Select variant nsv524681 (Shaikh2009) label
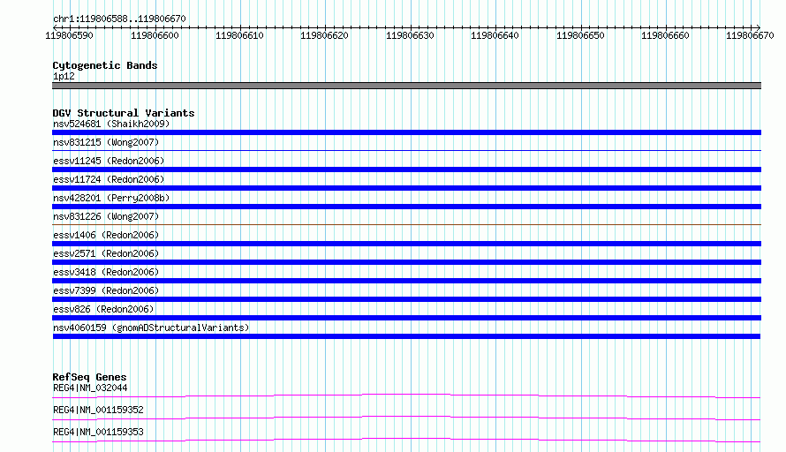 pos(111,124)
